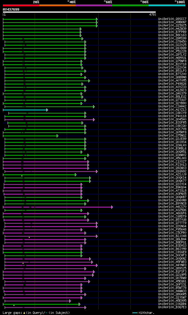Select the UniRef100_A2C7V8 label

[x=172, y=129]
